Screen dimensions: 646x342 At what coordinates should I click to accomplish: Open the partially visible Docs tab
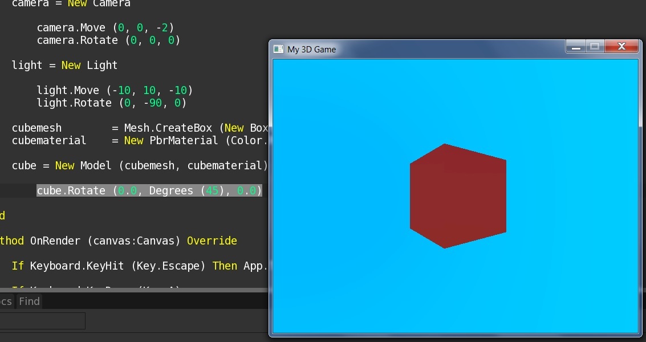pyautogui.click(x=6, y=302)
